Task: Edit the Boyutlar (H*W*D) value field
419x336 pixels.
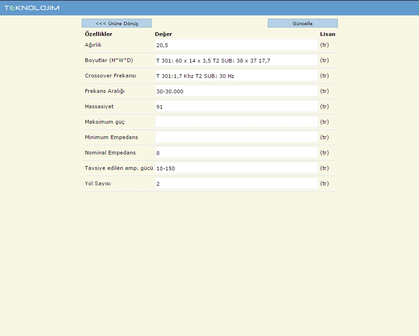Action: (x=236, y=60)
